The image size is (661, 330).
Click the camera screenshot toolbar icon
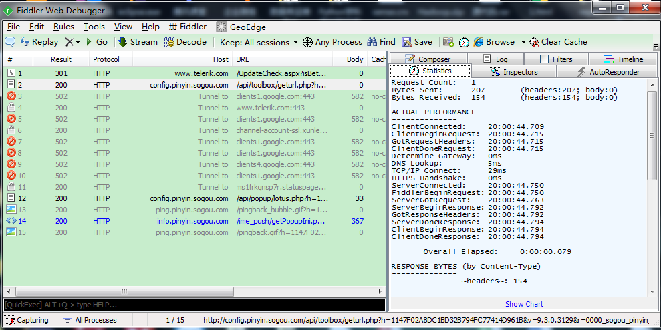[x=448, y=41]
